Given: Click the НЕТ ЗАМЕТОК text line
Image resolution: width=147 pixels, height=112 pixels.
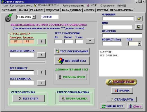Looking at the screenshot, I should [x=109, y=55].
